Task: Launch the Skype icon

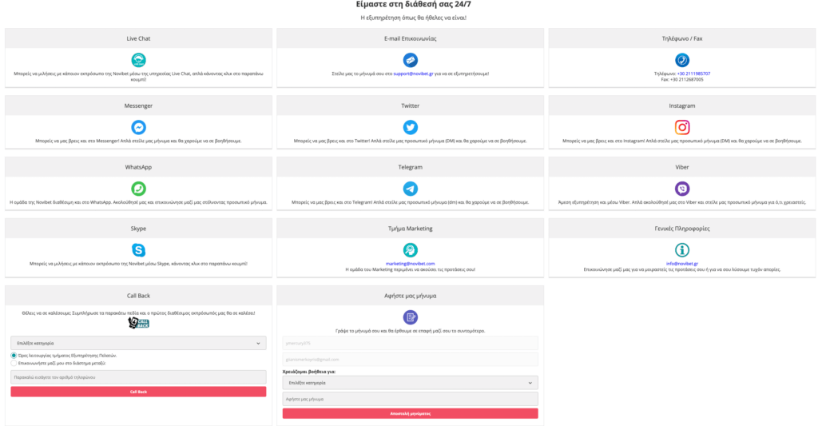Action: pyautogui.click(x=138, y=250)
